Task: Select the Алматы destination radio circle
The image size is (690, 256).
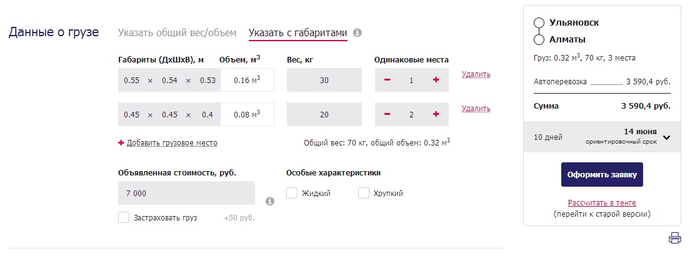Action: click(x=539, y=40)
